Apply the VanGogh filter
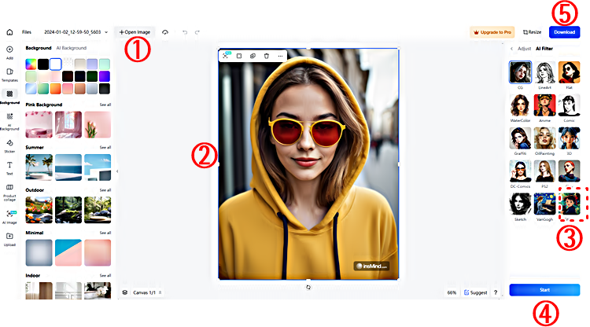The width and height of the screenshot is (590, 327). (544, 204)
